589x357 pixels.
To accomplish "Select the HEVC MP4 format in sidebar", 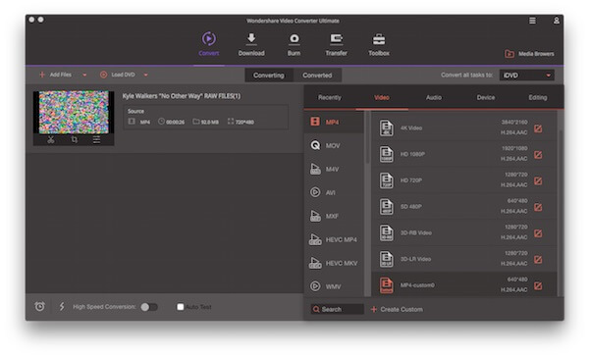I will click(334, 239).
